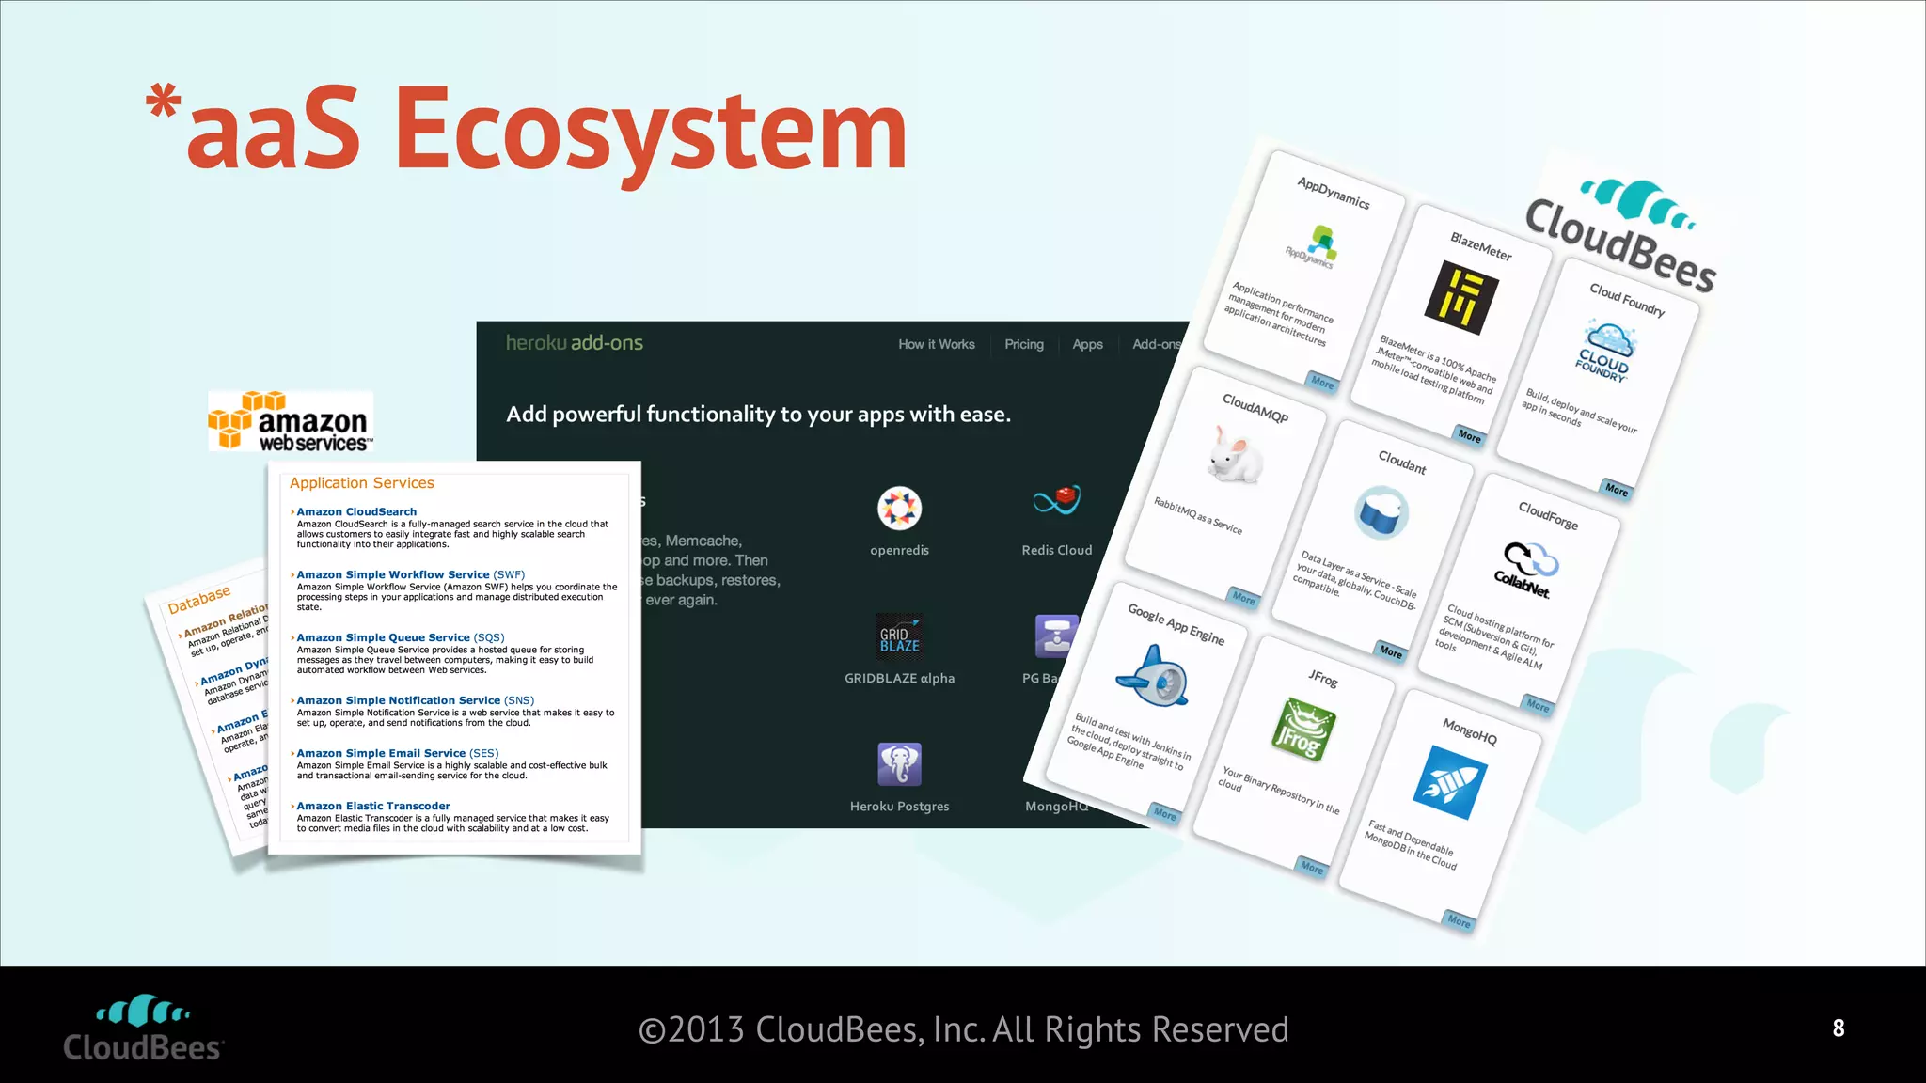Image resolution: width=1926 pixels, height=1083 pixels.
Task: Open the Amazon Simple Notification Service link
Action: (x=415, y=700)
